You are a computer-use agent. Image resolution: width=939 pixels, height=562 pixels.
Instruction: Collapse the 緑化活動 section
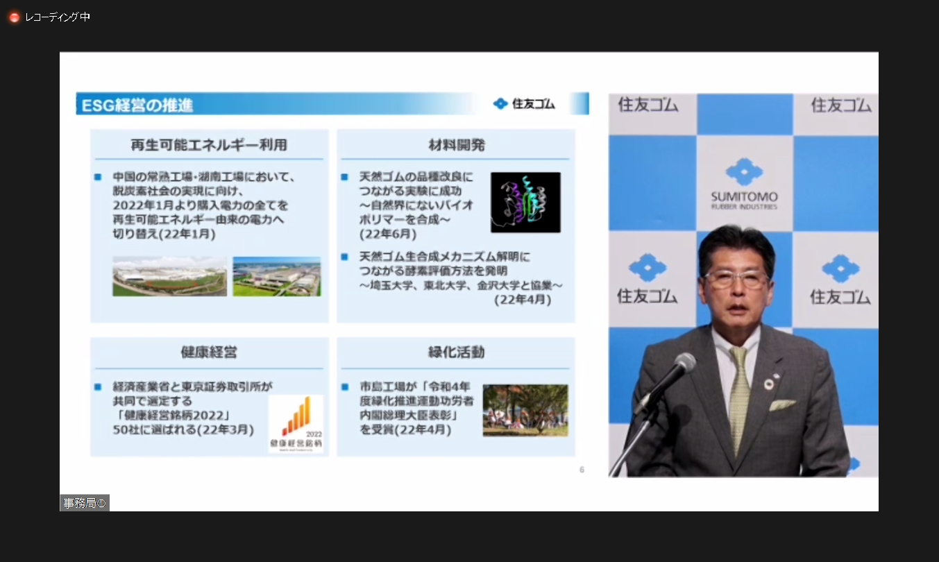(x=456, y=353)
